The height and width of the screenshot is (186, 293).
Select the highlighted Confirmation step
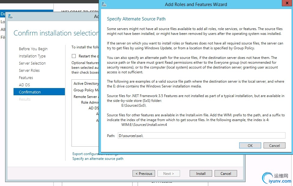[x=39, y=92]
